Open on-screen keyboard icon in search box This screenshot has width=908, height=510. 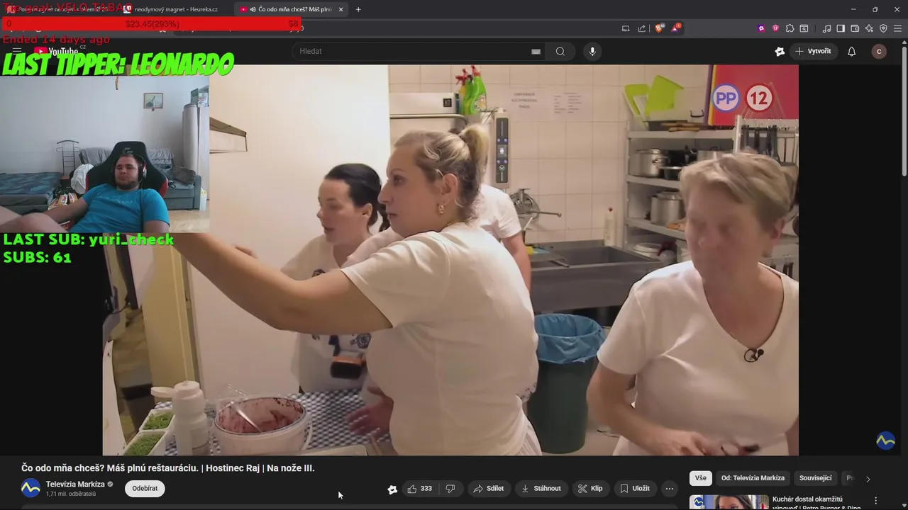click(x=536, y=51)
